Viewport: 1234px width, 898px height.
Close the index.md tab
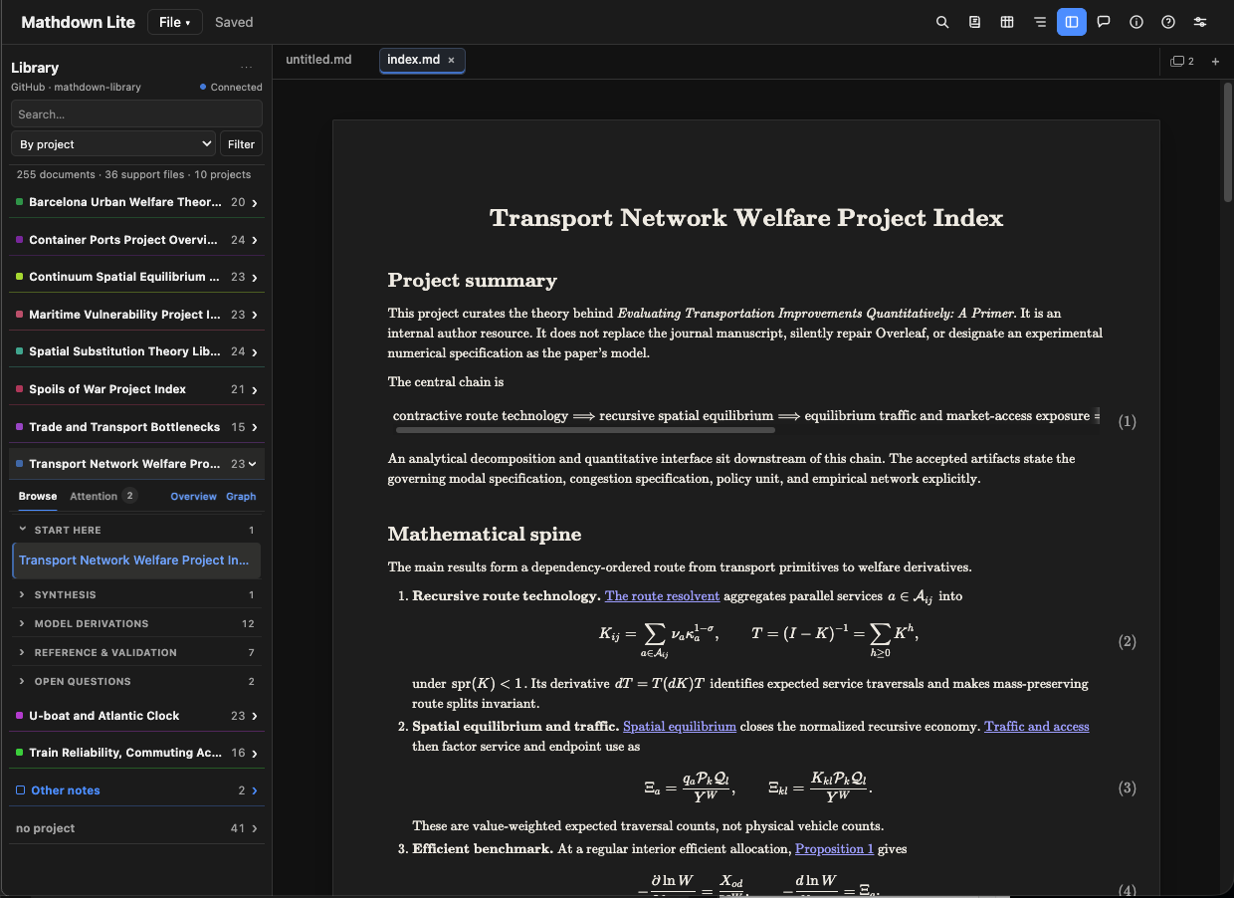coord(451,60)
